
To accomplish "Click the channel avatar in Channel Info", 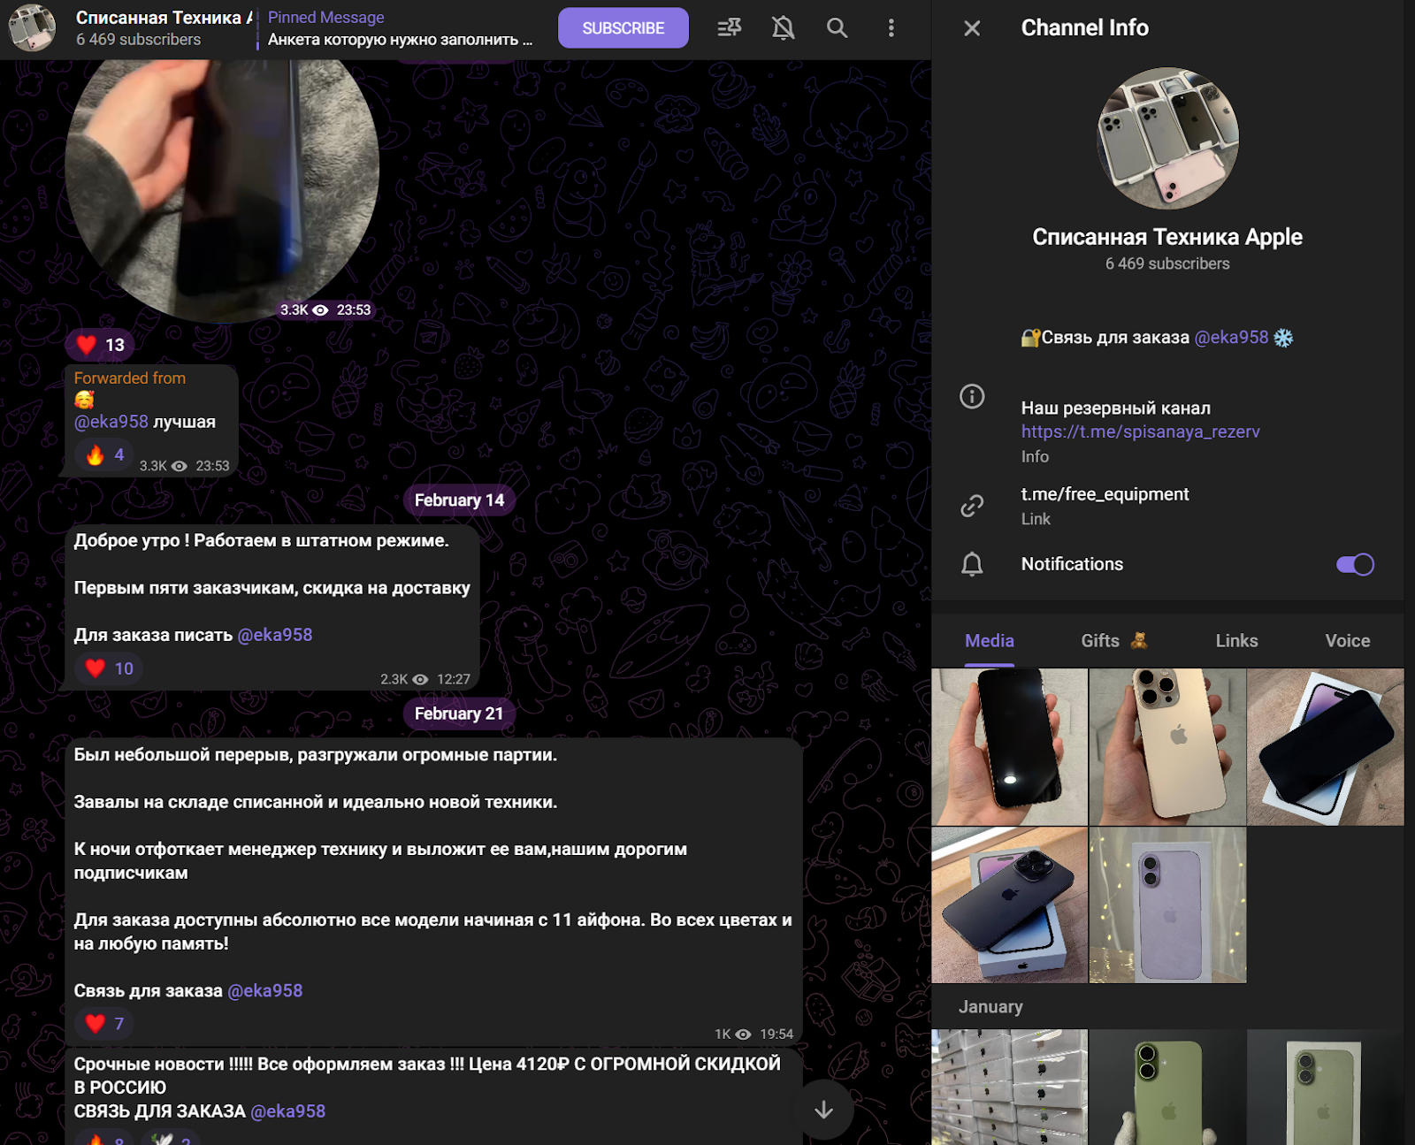I will [x=1167, y=139].
